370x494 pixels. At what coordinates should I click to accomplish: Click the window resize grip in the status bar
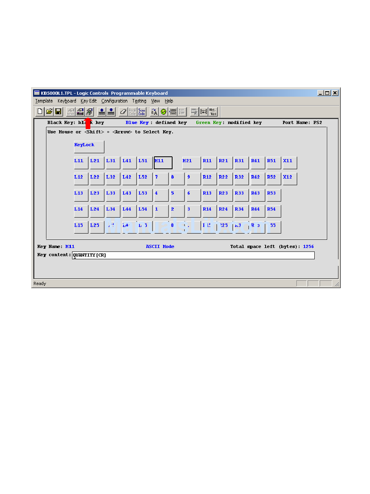(337, 284)
